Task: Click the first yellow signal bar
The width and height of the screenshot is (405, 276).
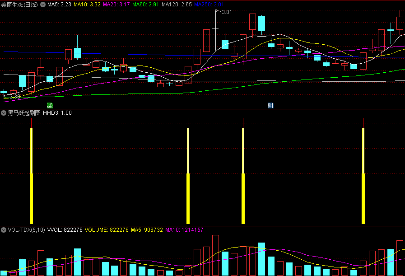Action: pos(32,176)
